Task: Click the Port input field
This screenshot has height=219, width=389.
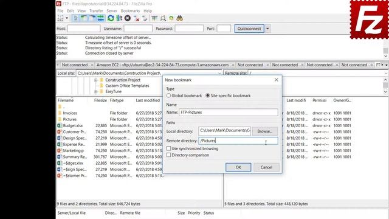Action: point(224,29)
